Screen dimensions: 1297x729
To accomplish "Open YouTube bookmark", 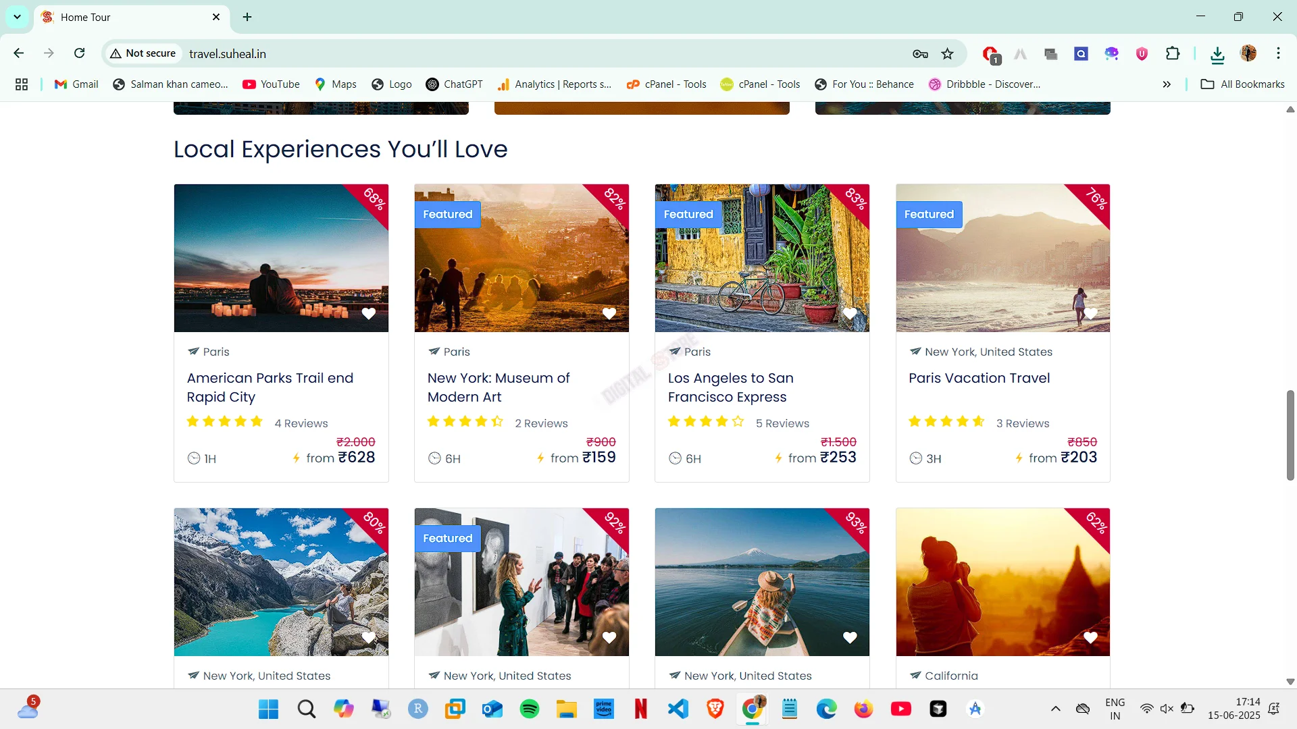I will [271, 84].
